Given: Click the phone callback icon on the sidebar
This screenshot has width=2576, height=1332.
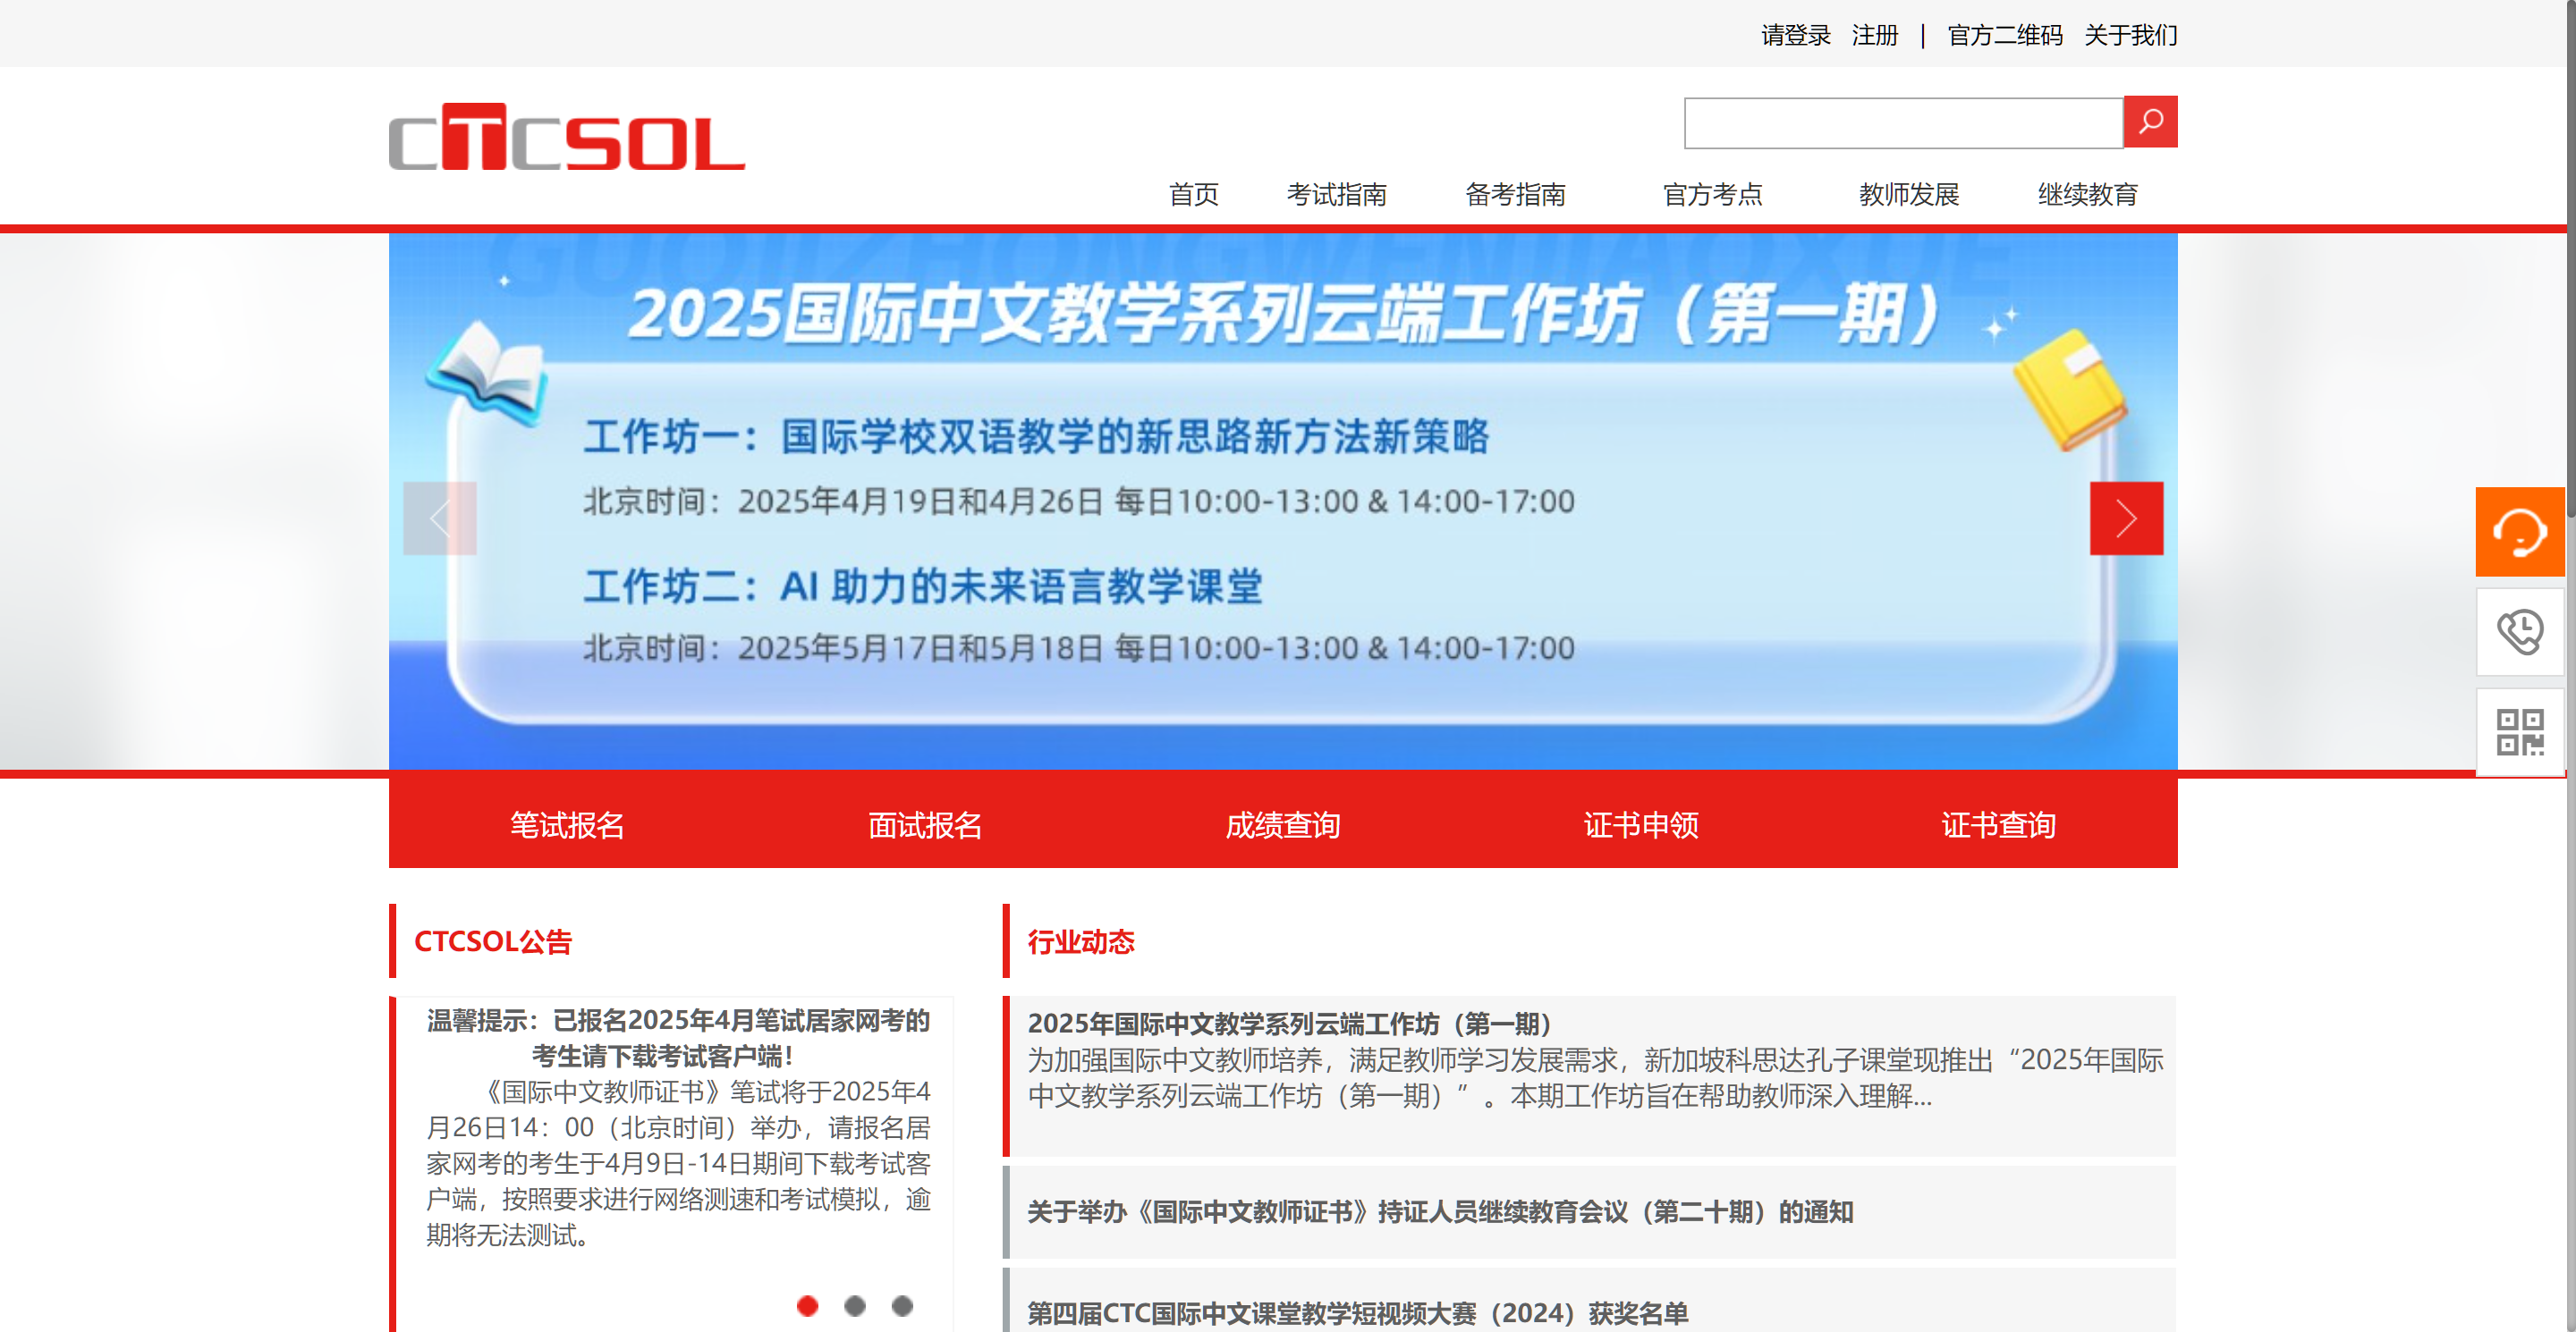Looking at the screenshot, I should pos(2519,631).
